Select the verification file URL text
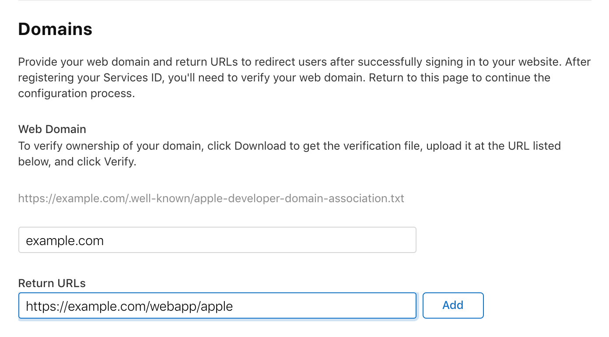609x337 pixels. click(211, 198)
